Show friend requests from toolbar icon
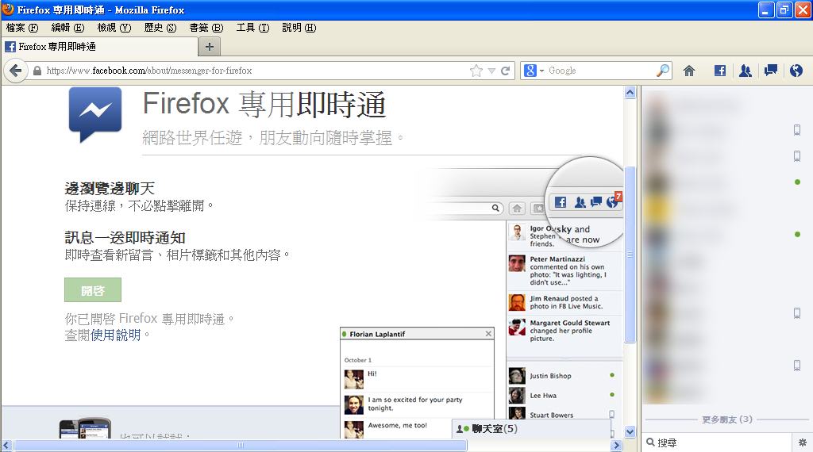This screenshot has width=813, height=452. (745, 71)
